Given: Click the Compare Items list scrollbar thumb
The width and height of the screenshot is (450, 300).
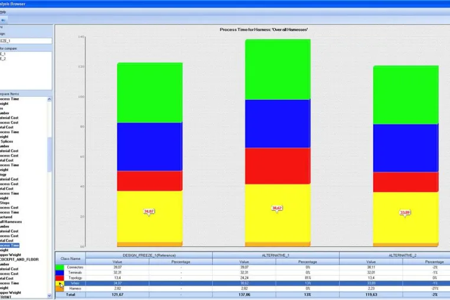Looking at the screenshot, I should point(50,155).
